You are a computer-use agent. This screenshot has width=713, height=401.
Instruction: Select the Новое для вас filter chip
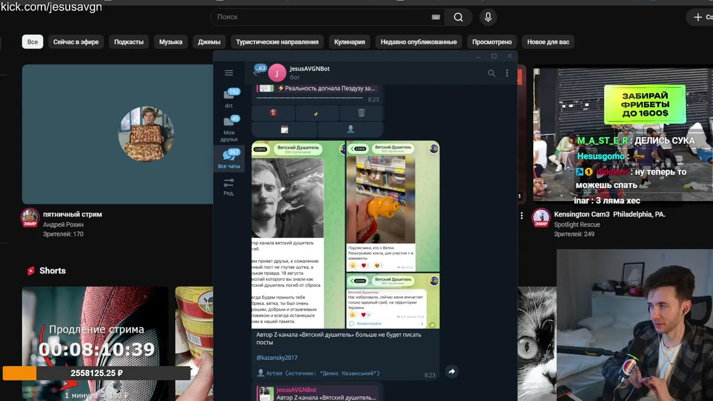tap(548, 42)
